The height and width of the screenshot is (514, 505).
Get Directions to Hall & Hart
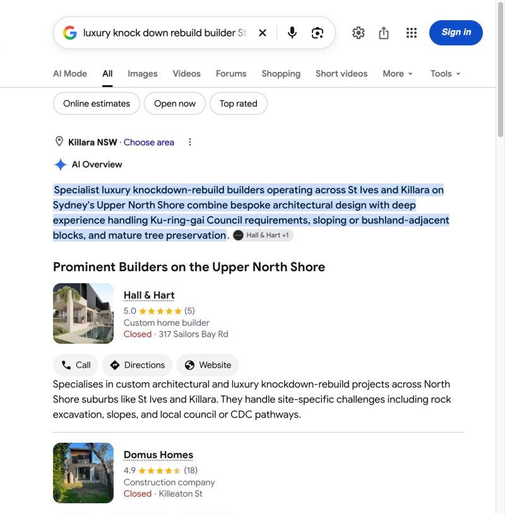(137, 365)
